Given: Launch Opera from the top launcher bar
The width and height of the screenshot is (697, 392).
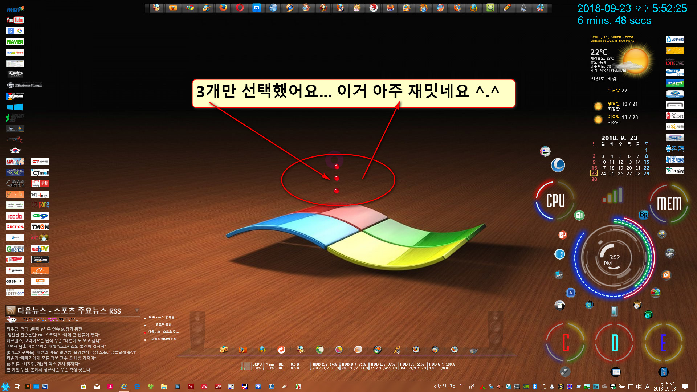Looking at the screenshot, I should 240,8.
